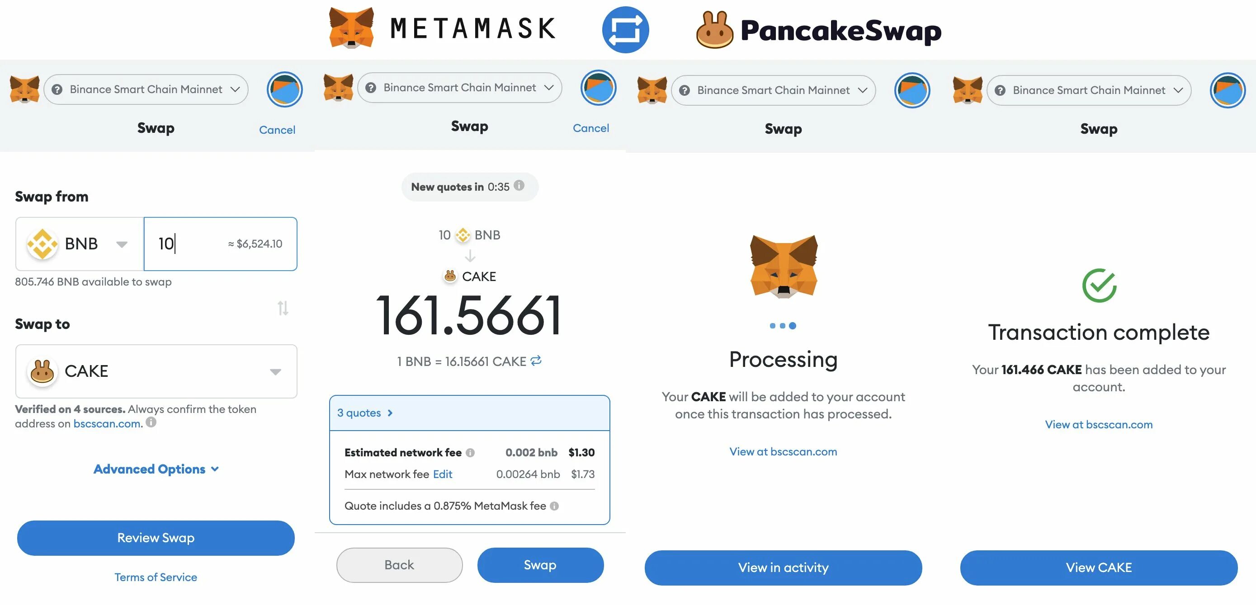The height and width of the screenshot is (605, 1256).
Task: Click Cancel on second swap screen
Action: [591, 128]
